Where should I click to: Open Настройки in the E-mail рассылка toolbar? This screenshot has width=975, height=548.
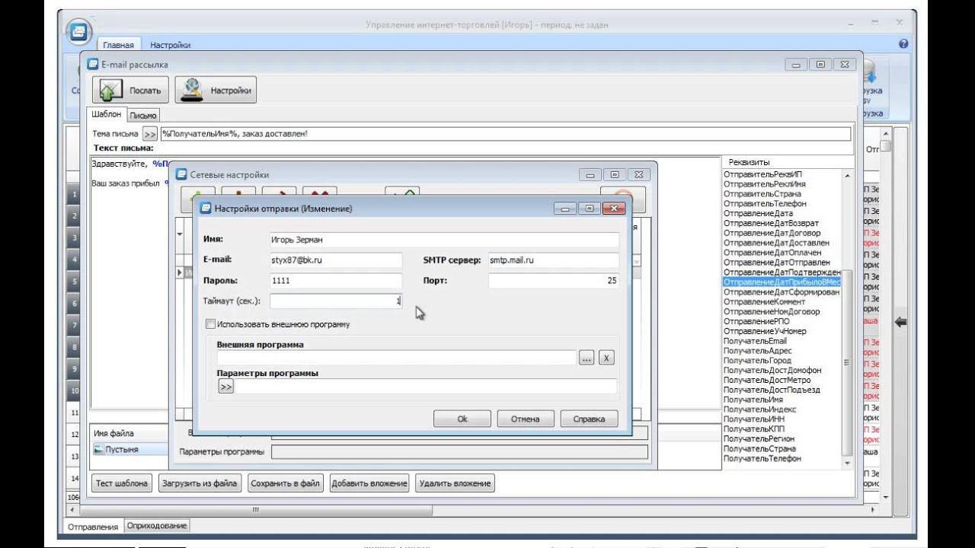click(216, 90)
